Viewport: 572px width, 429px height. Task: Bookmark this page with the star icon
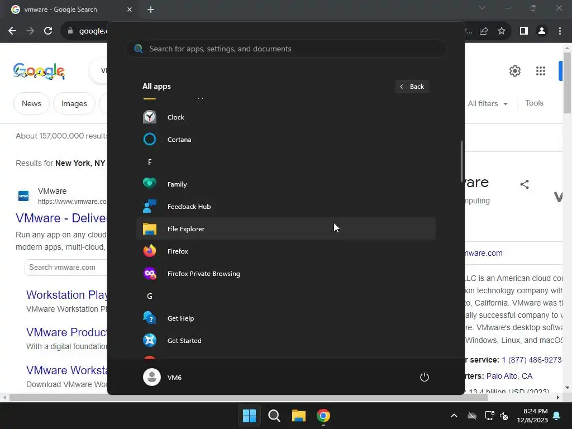(502, 31)
